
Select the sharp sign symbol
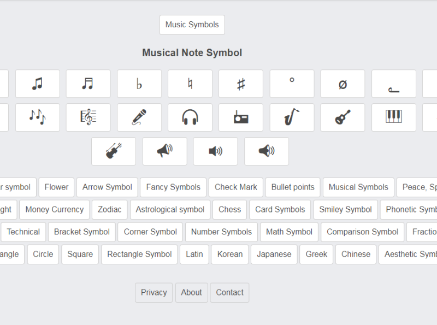[x=241, y=84]
